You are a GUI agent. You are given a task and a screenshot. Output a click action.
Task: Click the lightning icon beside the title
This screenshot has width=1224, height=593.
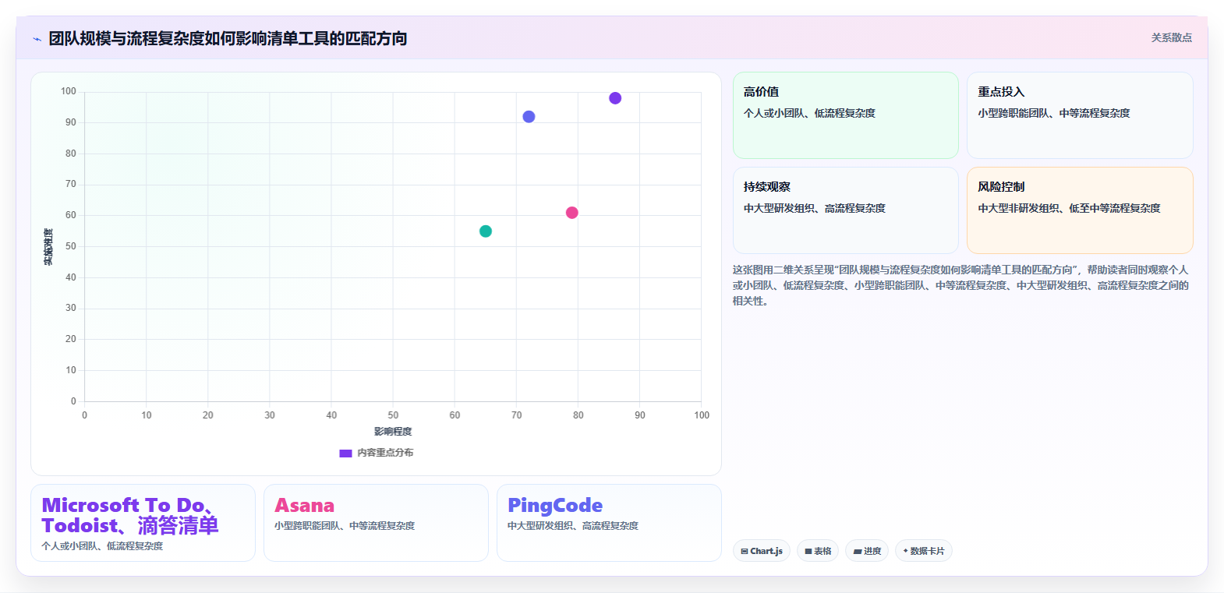click(37, 39)
